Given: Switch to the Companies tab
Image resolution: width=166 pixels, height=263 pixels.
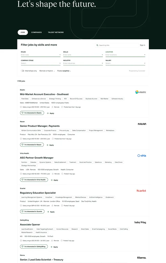Looking at the screenshot, I should point(37,32).
